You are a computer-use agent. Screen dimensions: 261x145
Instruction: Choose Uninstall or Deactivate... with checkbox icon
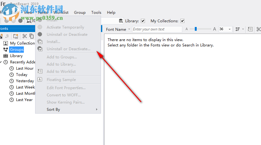click(x=68, y=49)
